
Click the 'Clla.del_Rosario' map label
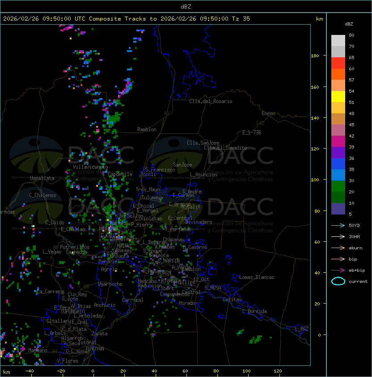[211, 101]
